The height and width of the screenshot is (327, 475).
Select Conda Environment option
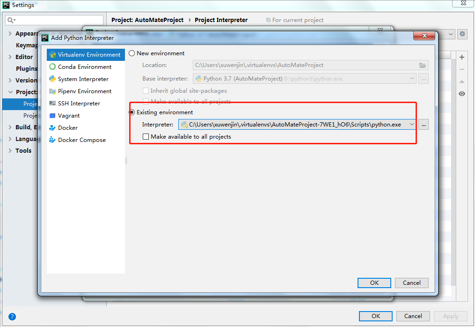coord(86,67)
